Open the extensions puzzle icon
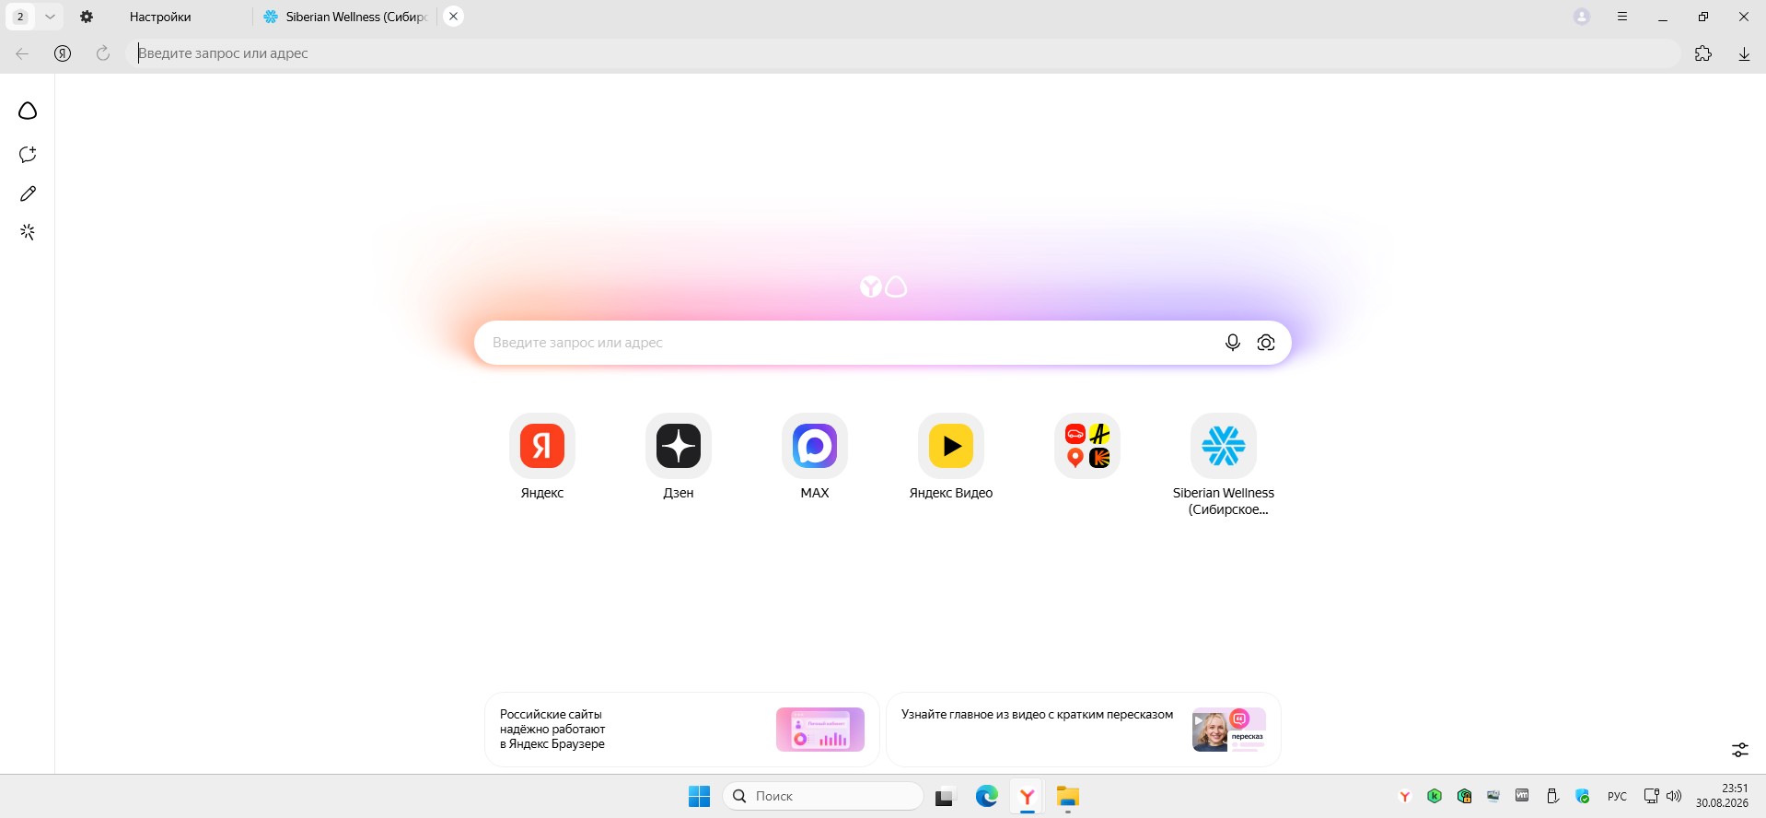The width and height of the screenshot is (1766, 818). [x=1703, y=53]
